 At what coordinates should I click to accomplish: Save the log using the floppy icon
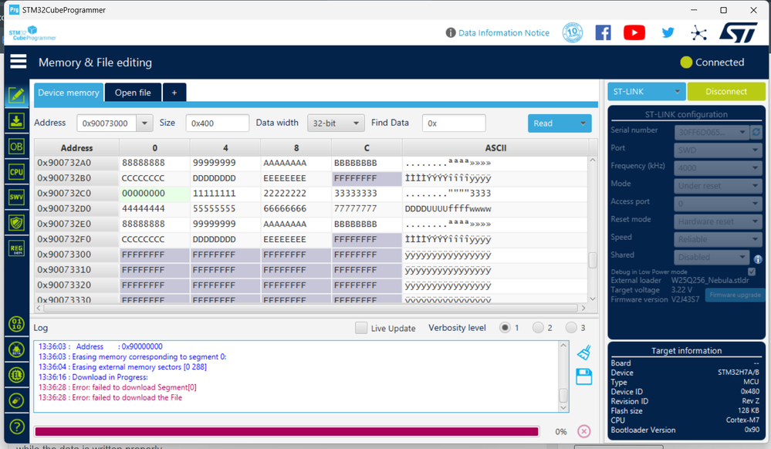pyautogui.click(x=584, y=377)
